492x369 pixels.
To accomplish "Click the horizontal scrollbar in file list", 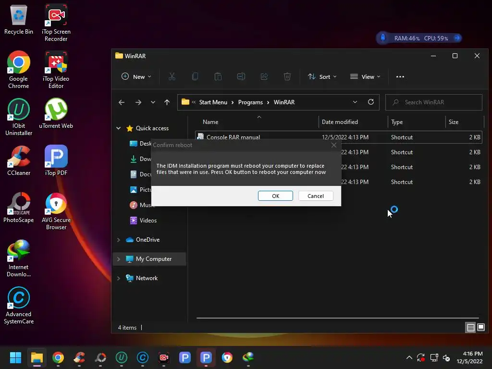I will point(338,318).
